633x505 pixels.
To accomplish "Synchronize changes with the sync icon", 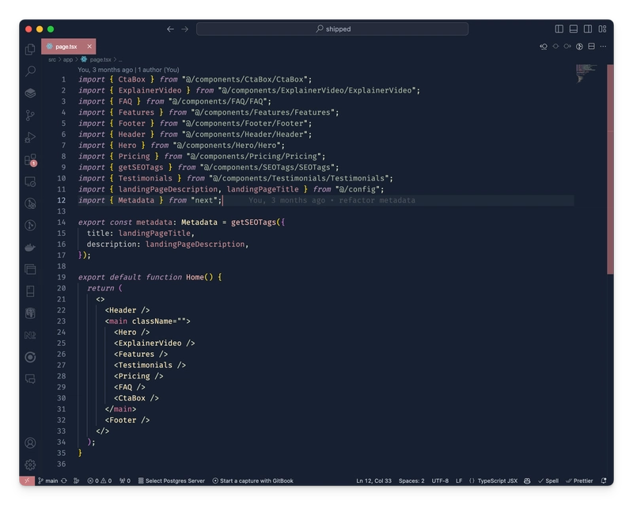I will click(64, 480).
